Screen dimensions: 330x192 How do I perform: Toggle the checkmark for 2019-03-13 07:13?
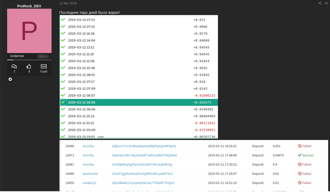coord(63,20)
